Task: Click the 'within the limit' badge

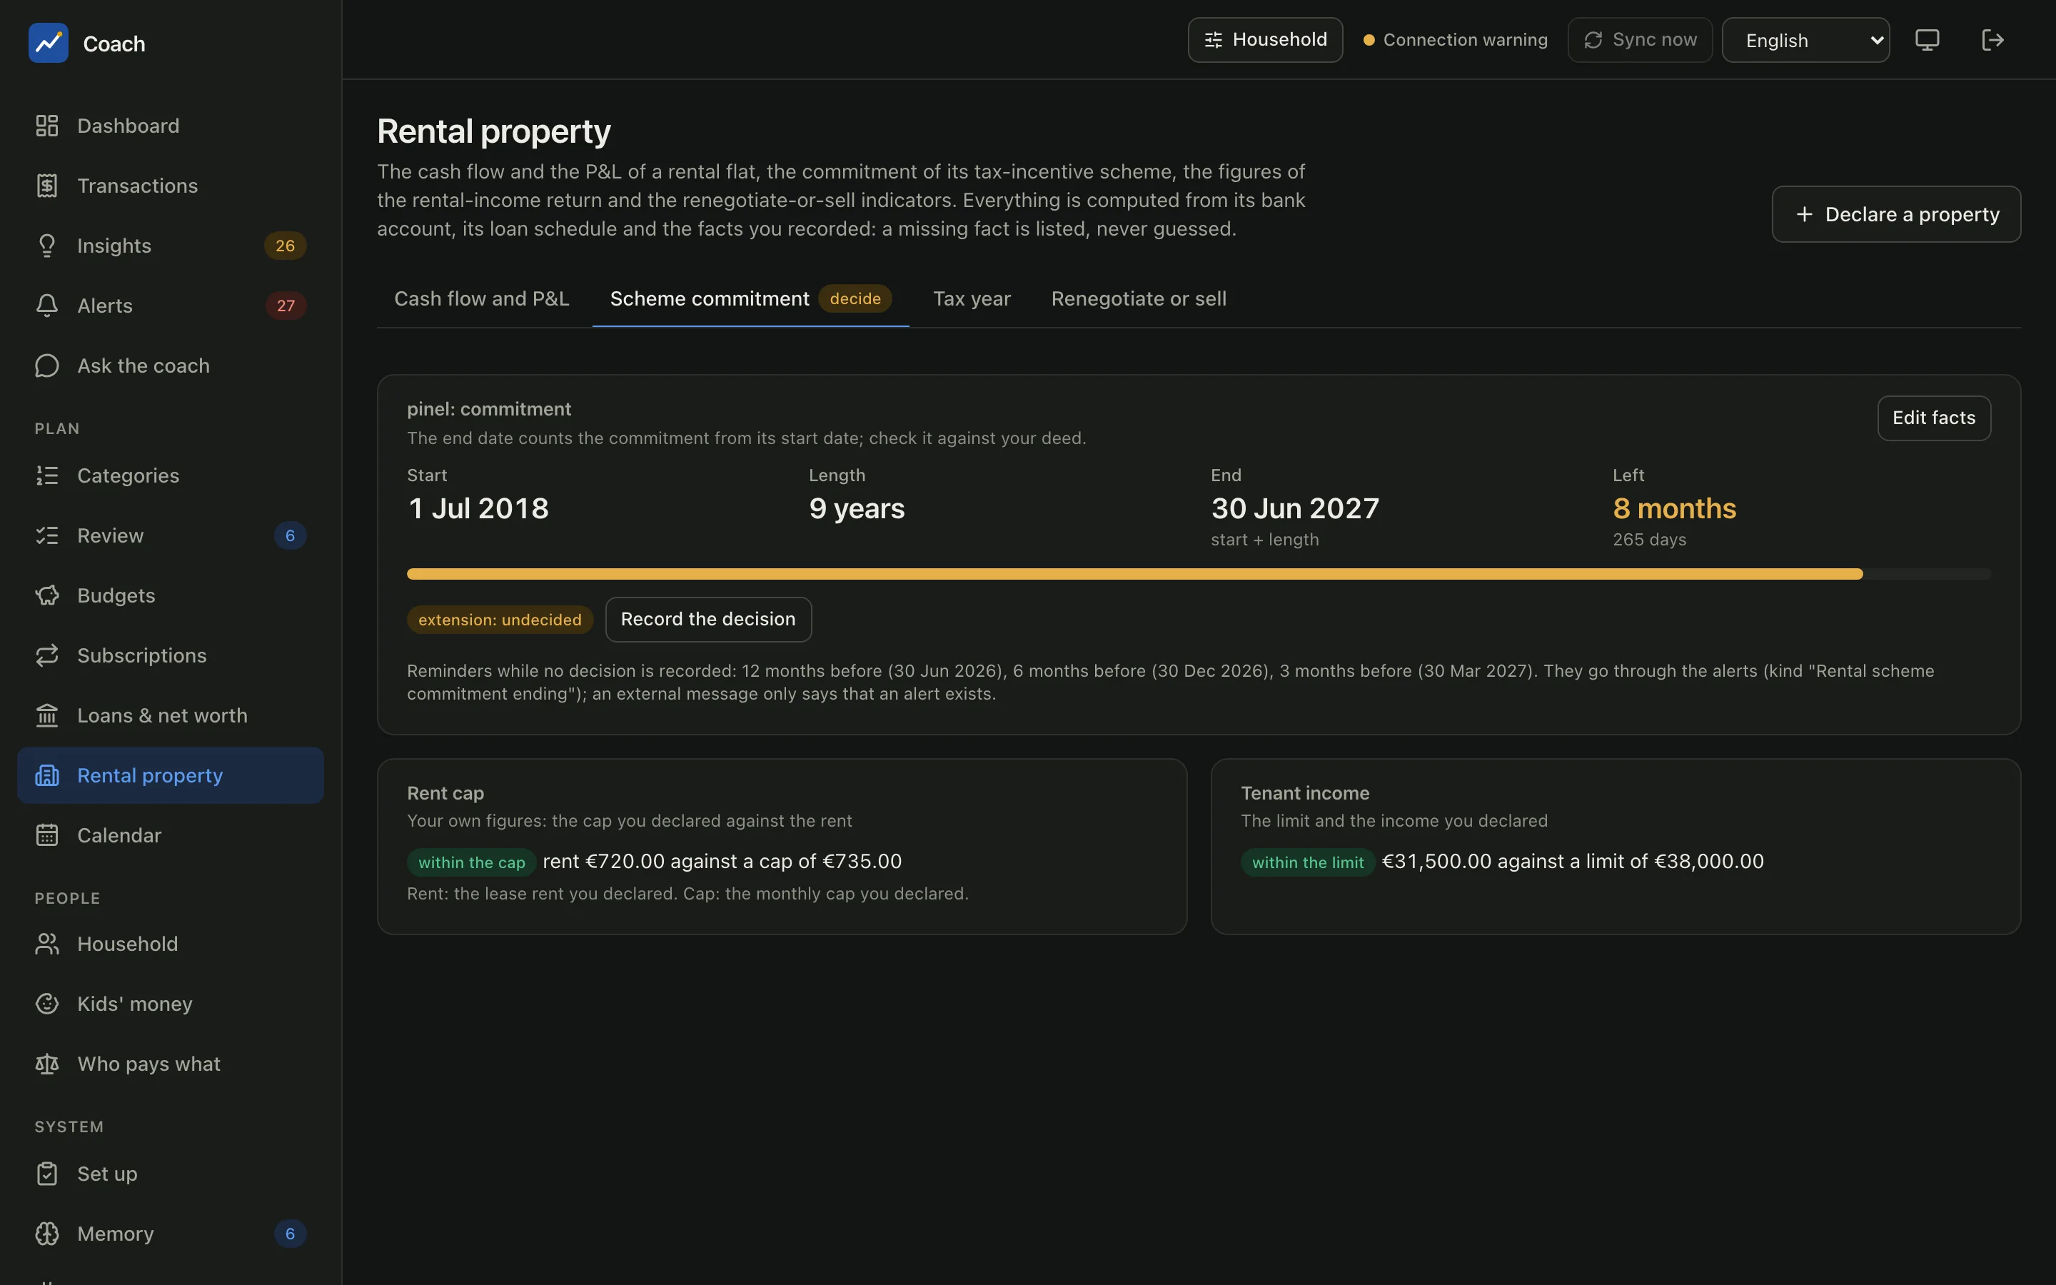Action: point(1308,862)
